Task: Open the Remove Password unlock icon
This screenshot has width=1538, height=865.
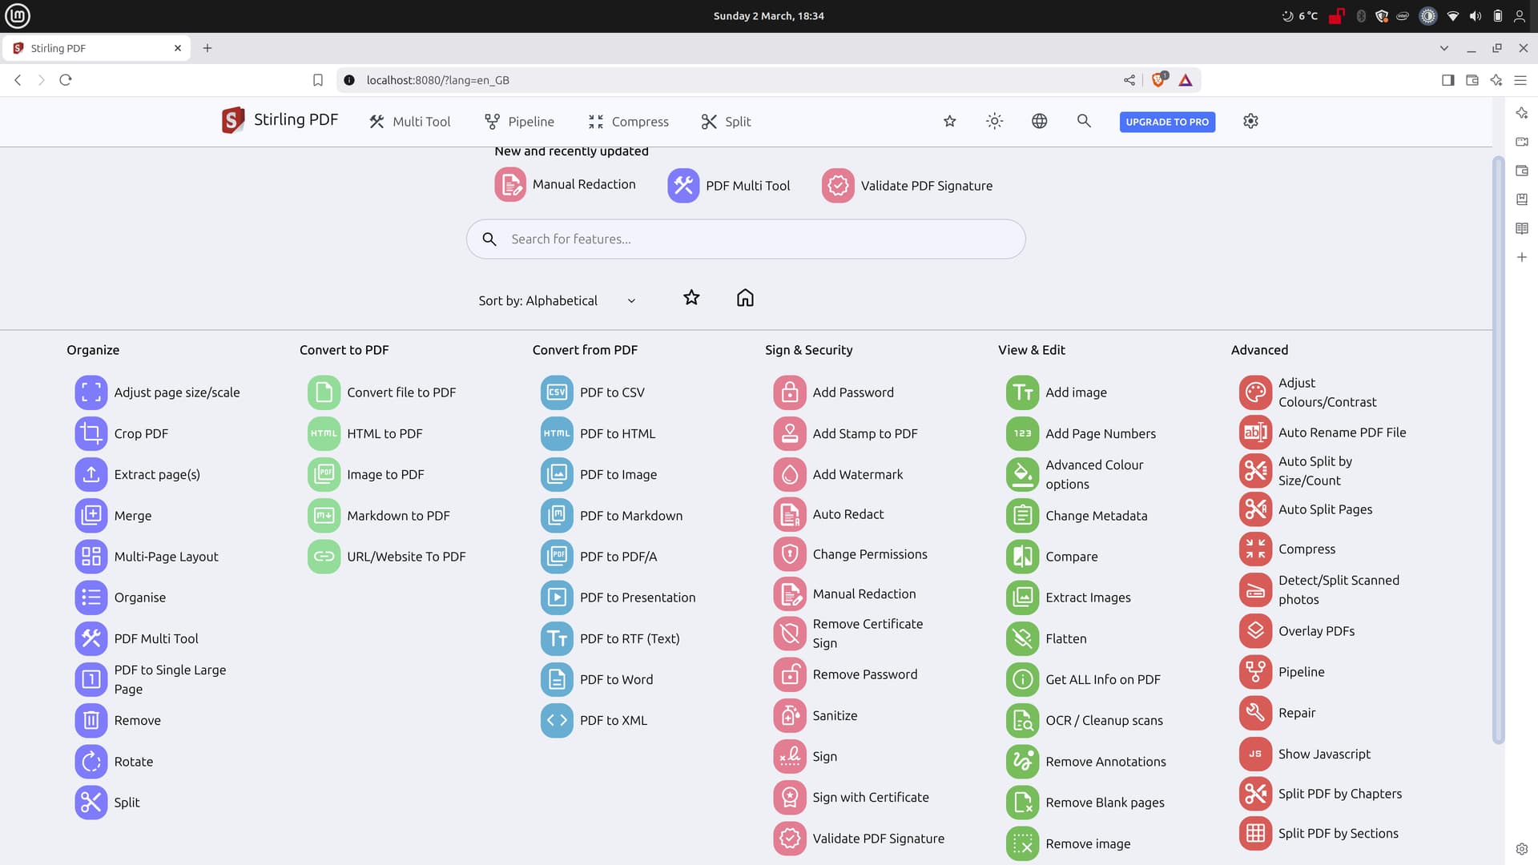Action: (x=790, y=674)
